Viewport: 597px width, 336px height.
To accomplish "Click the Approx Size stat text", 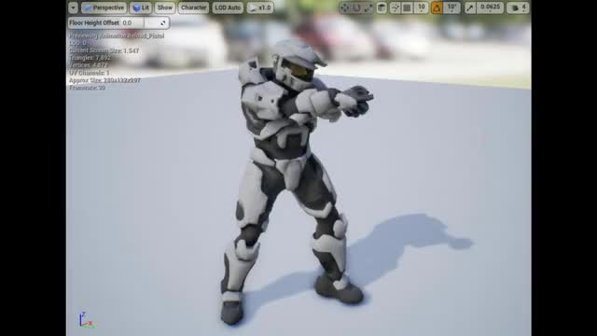I will [105, 80].
